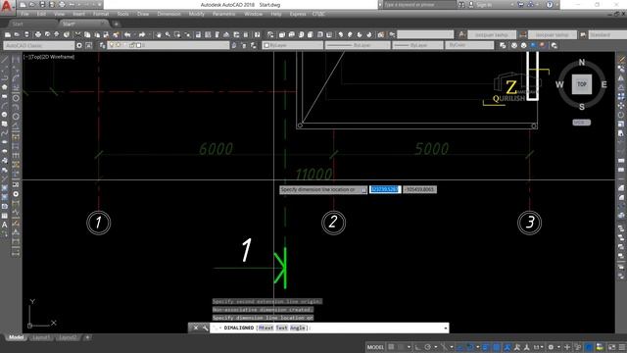The image size is (627, 353).
Task: Choose the Mtext option in command line
Action: 265,328
